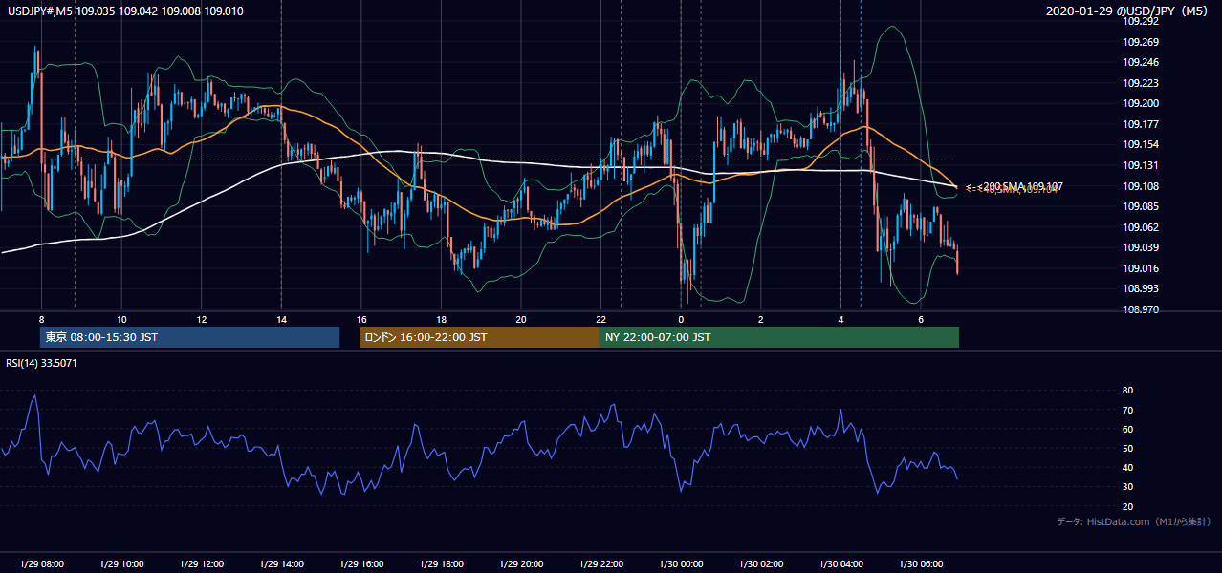Click price axis label 109.131
The image size is (1222, 573).
coord(1141,165)
